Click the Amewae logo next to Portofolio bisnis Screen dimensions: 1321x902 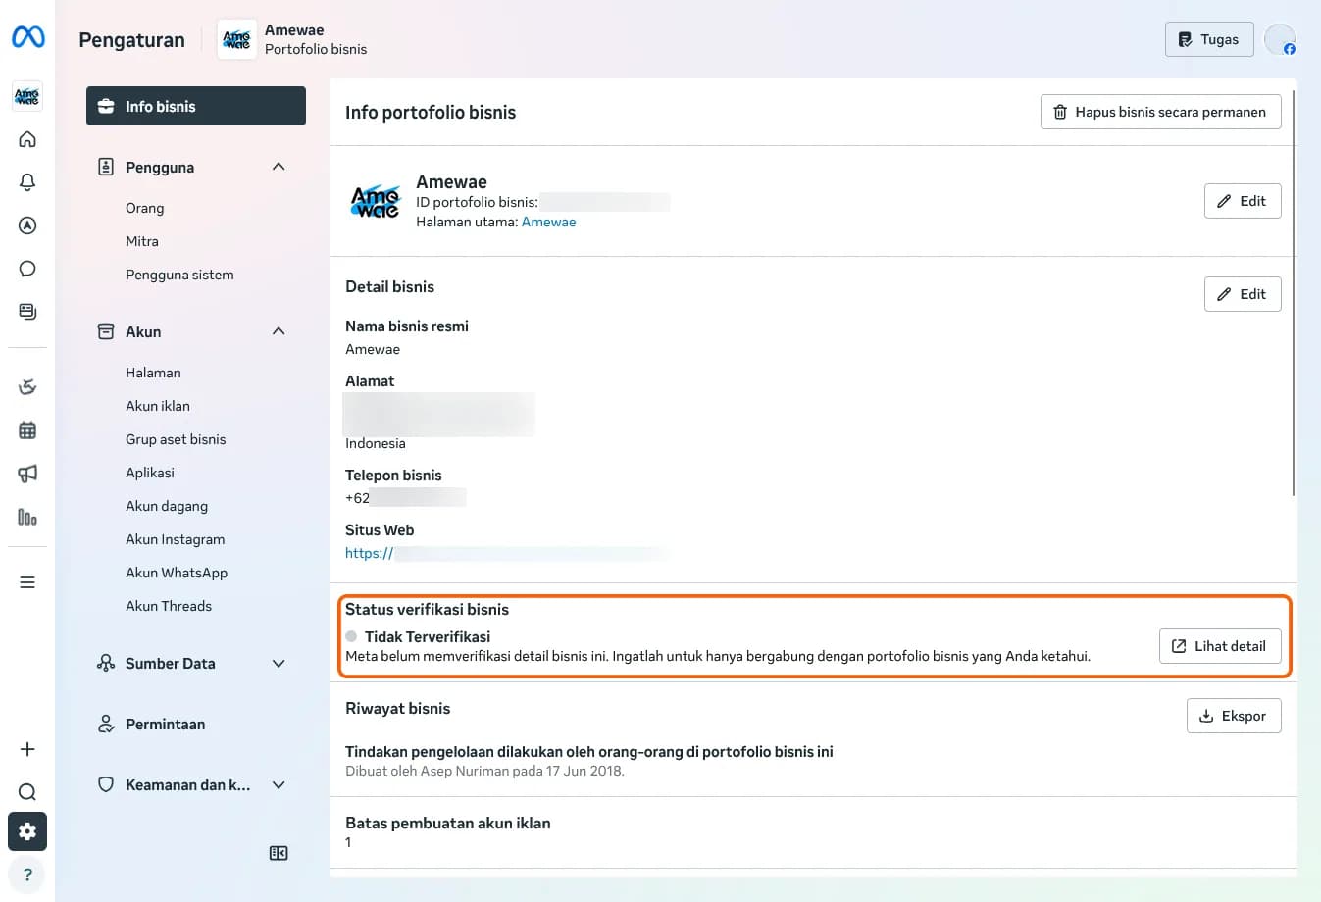click(236, 39)
